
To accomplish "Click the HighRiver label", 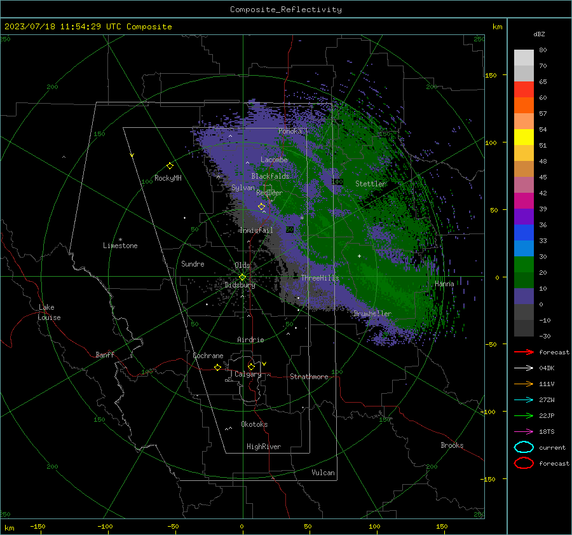I will (264, 447).
